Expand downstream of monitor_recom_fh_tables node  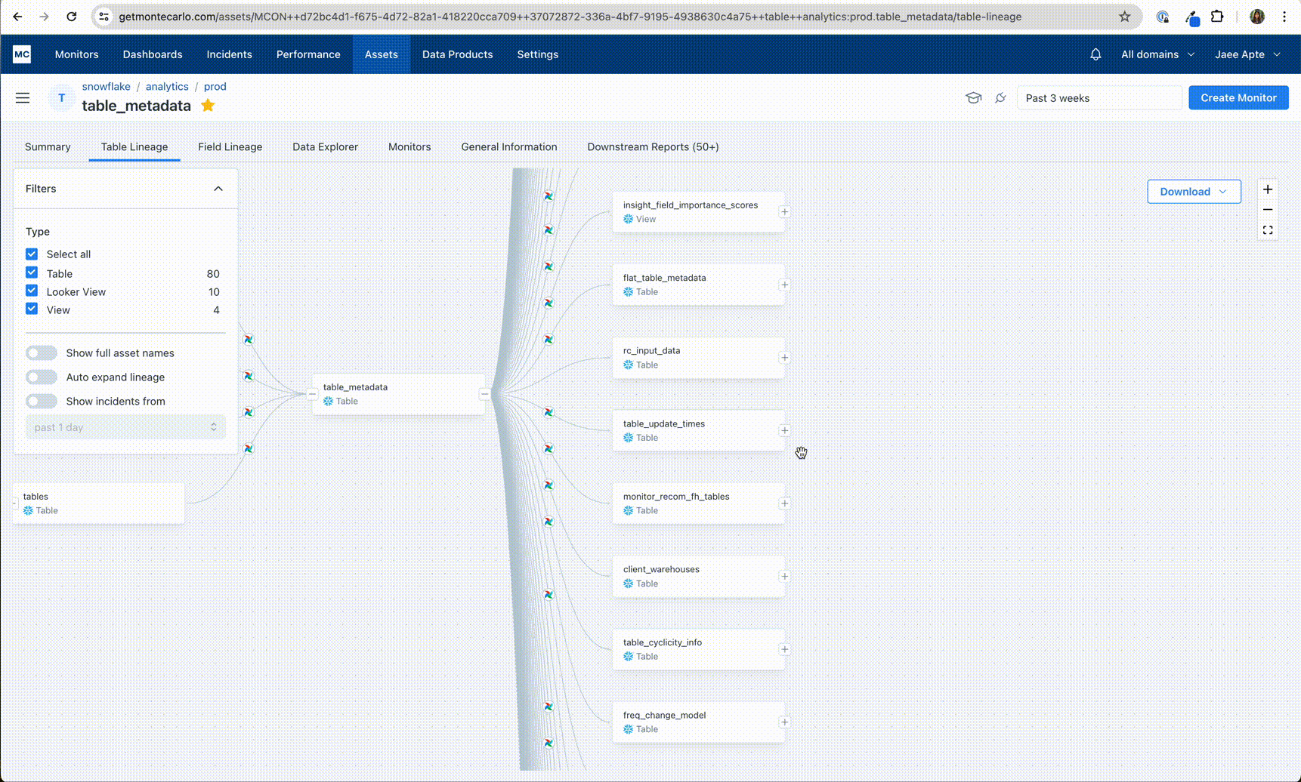click(785, 503)
